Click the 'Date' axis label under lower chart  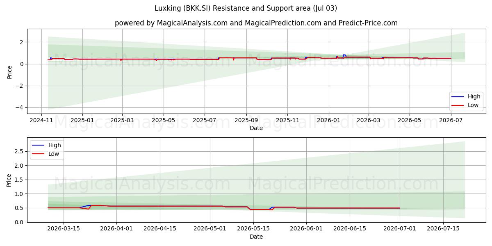(256, 237)
